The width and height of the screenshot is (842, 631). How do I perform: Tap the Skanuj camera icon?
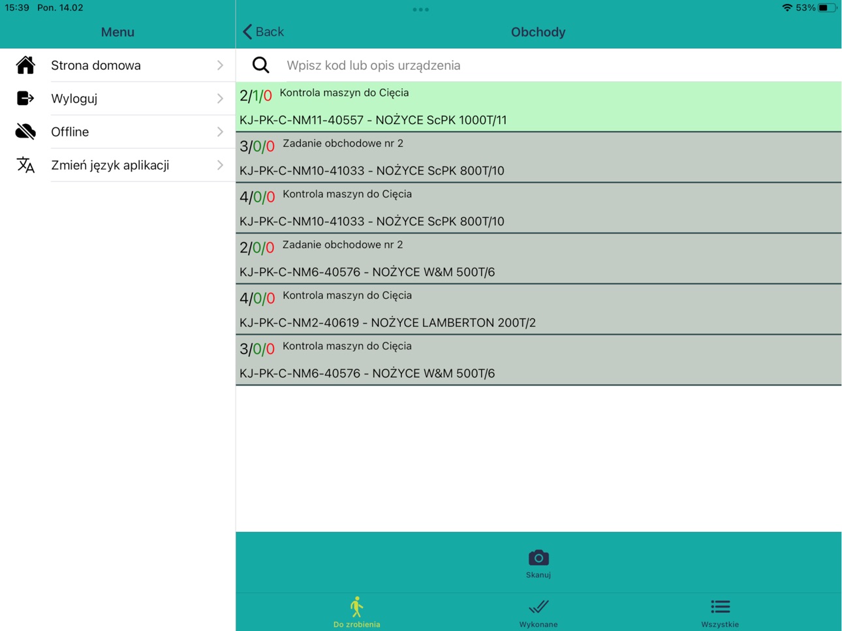pos(538,558)
